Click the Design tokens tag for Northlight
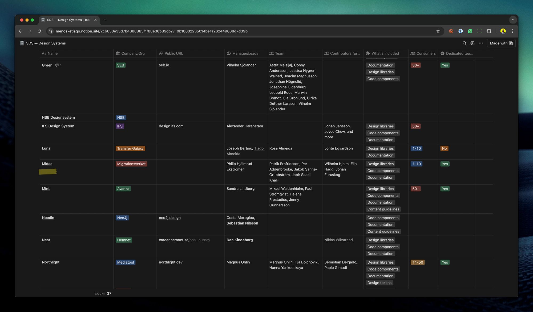 point(379,283)
